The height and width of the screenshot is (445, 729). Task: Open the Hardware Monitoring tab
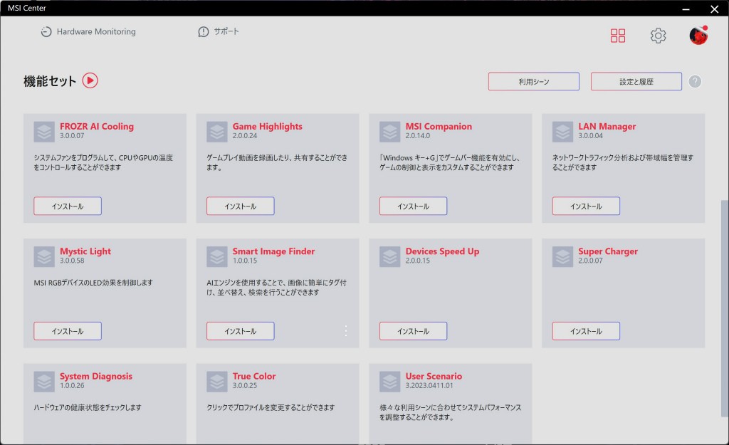(x=88, y=32)
